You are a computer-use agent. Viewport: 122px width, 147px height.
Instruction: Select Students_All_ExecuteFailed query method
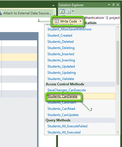tap(67, 126)
